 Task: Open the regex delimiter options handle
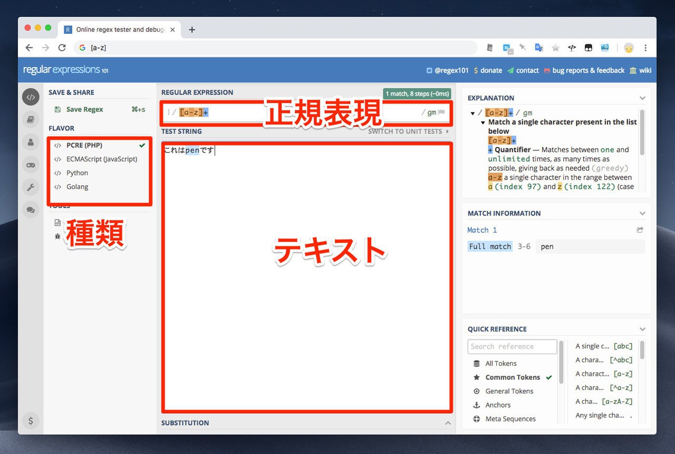click(168, 112)
